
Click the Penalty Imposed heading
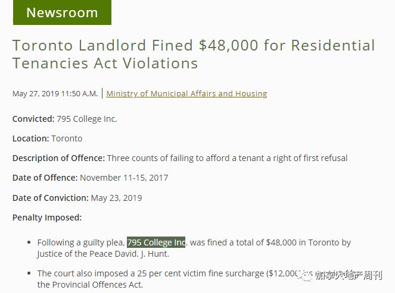tap(47, 218)
